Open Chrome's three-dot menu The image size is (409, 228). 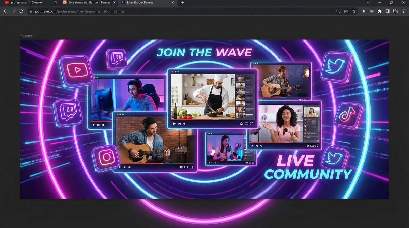pyautogui.click(x=404, y=11)
